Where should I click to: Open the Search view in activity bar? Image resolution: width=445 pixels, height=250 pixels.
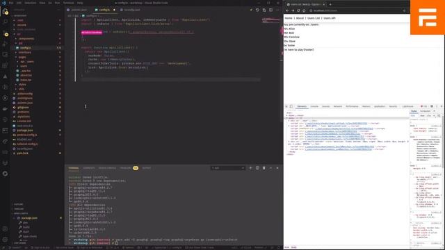point(5,22)
